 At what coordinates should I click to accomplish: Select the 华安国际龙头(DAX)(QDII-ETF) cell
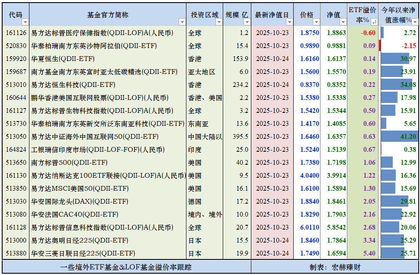tap(108, 201)
